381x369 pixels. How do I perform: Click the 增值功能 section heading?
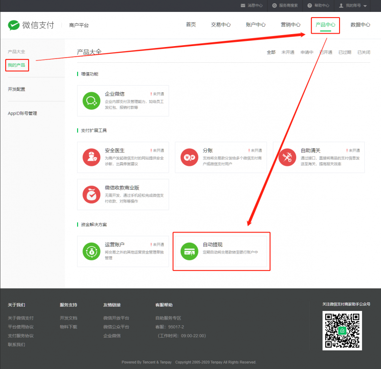click(90, 74)
